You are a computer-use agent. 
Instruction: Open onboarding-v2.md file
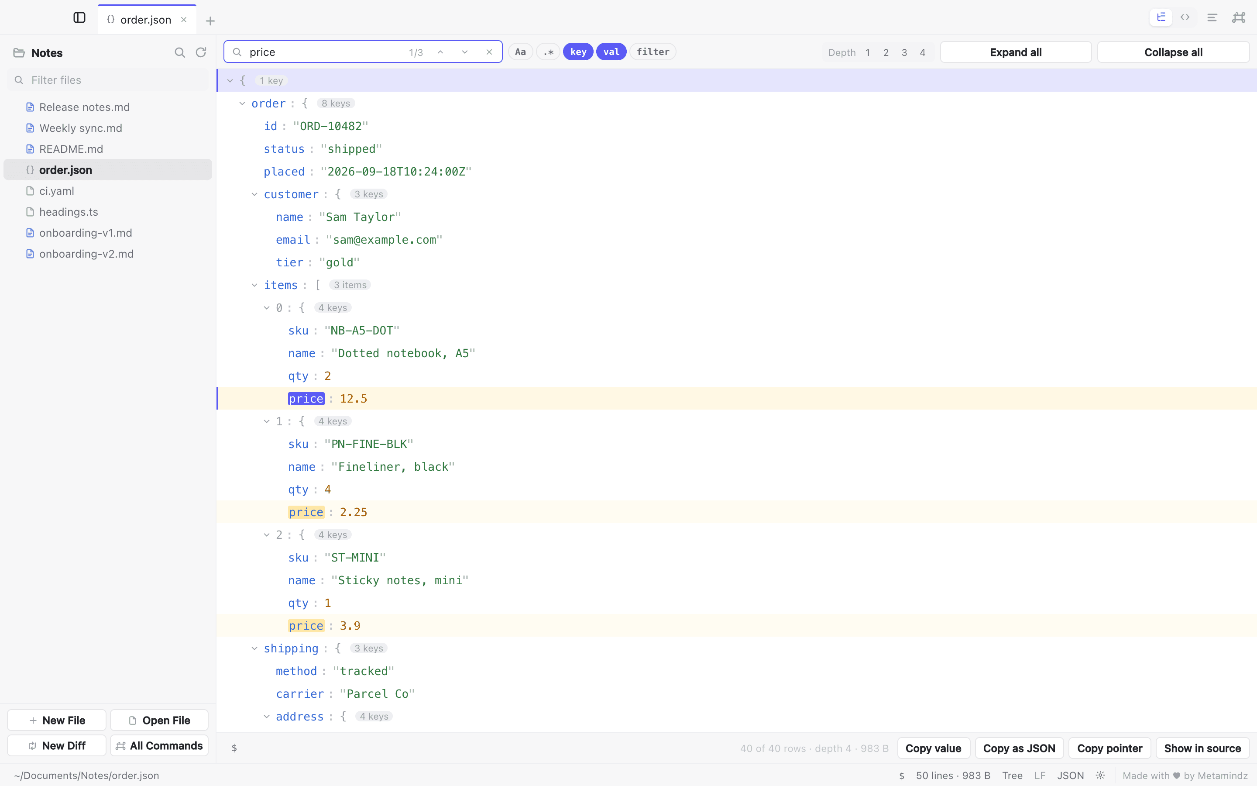[x=107, y=254]
